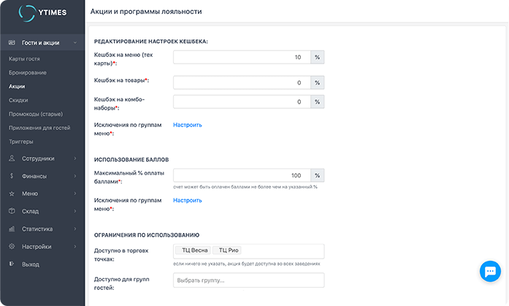Open Карты гостя menu item
Image resolution: width=509 pixels, height=306 pixels.
(x=24, y=58)
